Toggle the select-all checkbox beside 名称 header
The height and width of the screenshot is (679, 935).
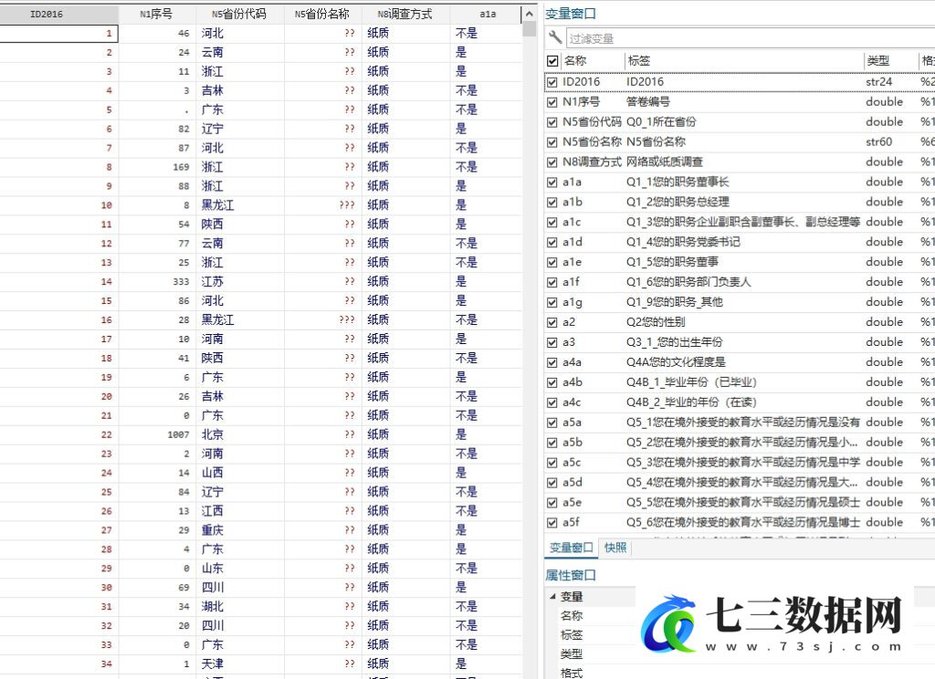click(552, 61)
